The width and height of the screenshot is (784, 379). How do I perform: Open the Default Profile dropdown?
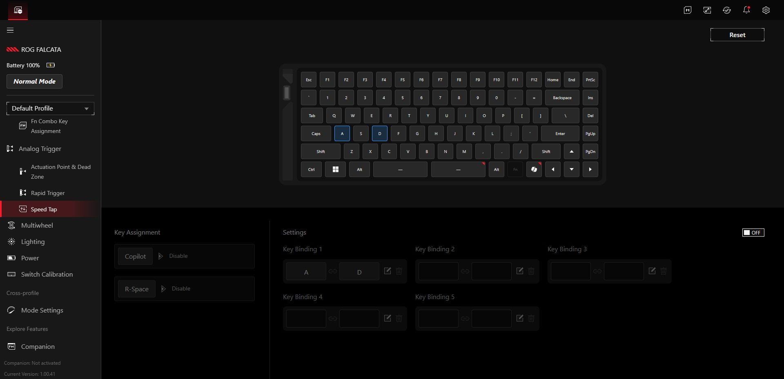pos(50,109)
